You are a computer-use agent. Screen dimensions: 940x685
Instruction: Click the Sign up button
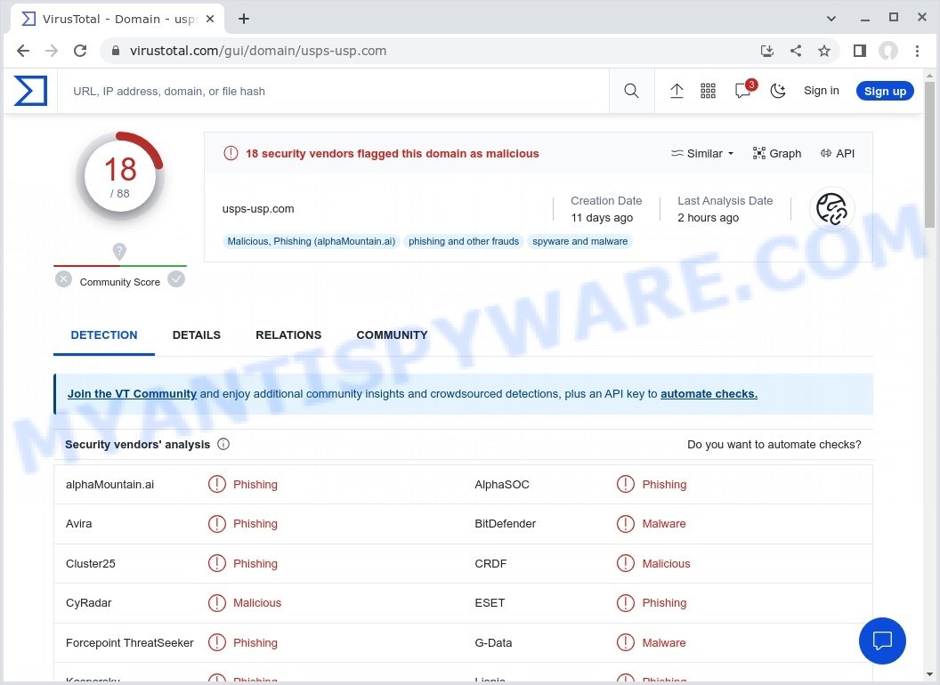[x=885, y=91]
